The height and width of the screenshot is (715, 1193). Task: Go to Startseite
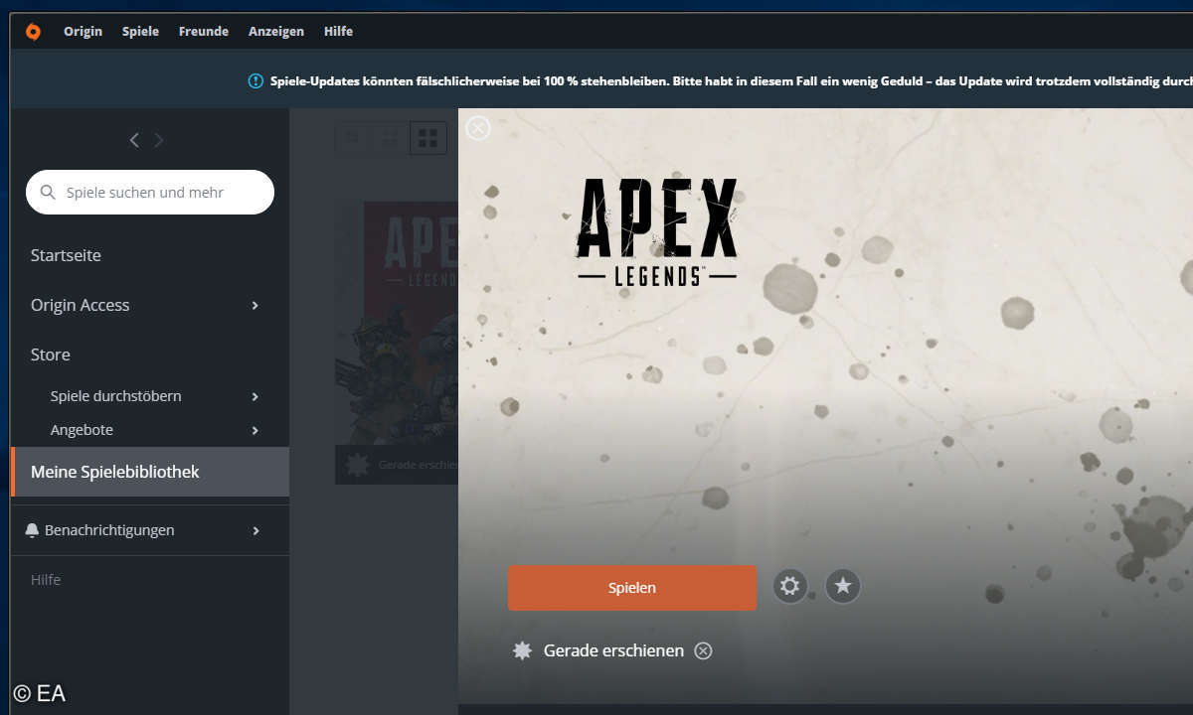click(66, 255)
